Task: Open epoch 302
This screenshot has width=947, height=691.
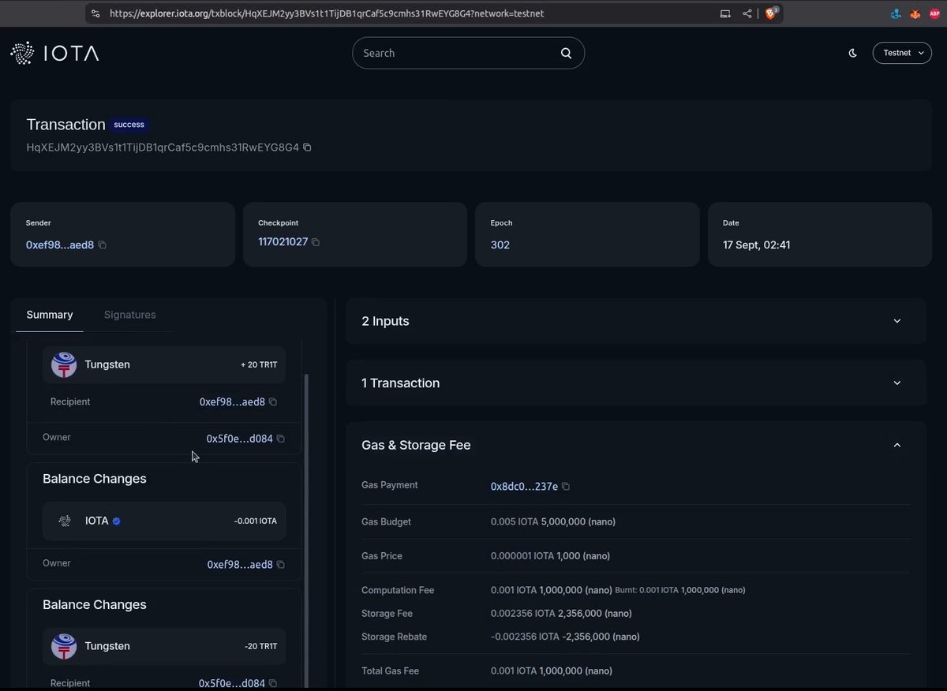Action: coord(500,245)
